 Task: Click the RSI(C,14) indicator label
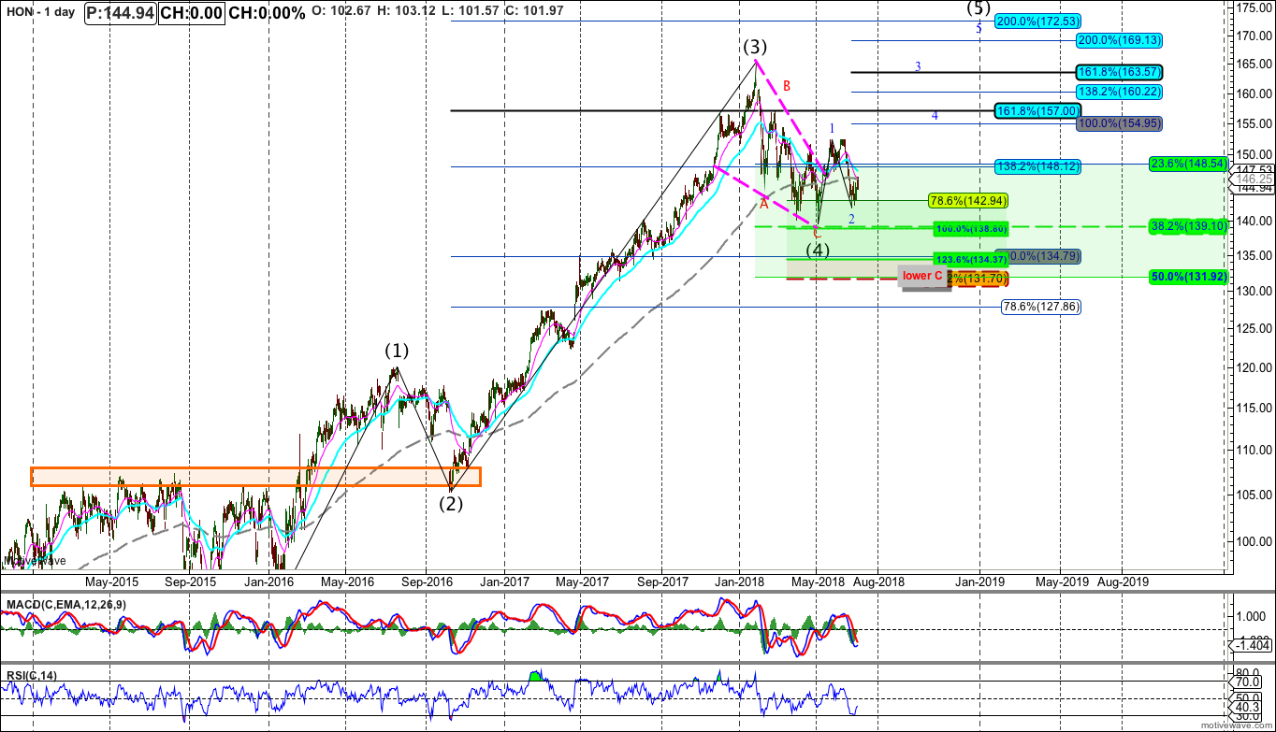[x=30, y=675]
